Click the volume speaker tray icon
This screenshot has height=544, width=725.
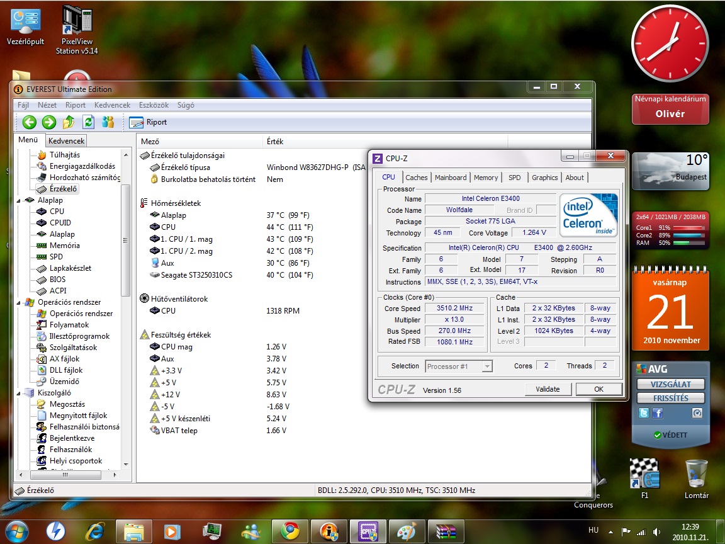point(656,532)
